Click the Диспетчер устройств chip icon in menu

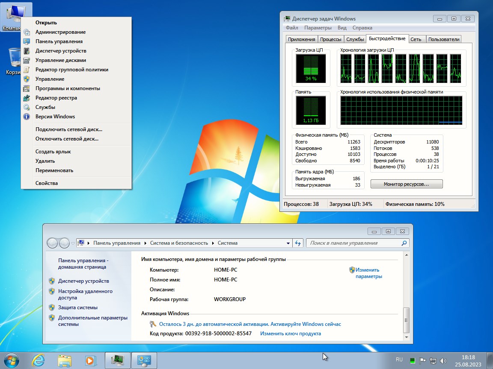coord(27,51)
